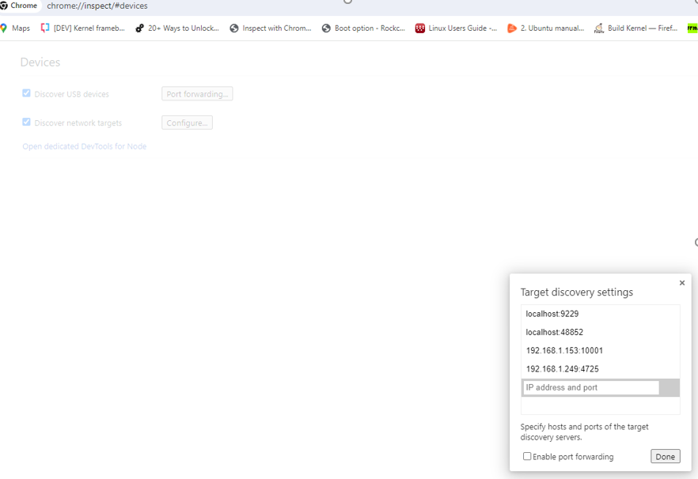The image size is (698, 479).
Task: Open the Boot option Rockchip bookmark
Action: point(363,28)
